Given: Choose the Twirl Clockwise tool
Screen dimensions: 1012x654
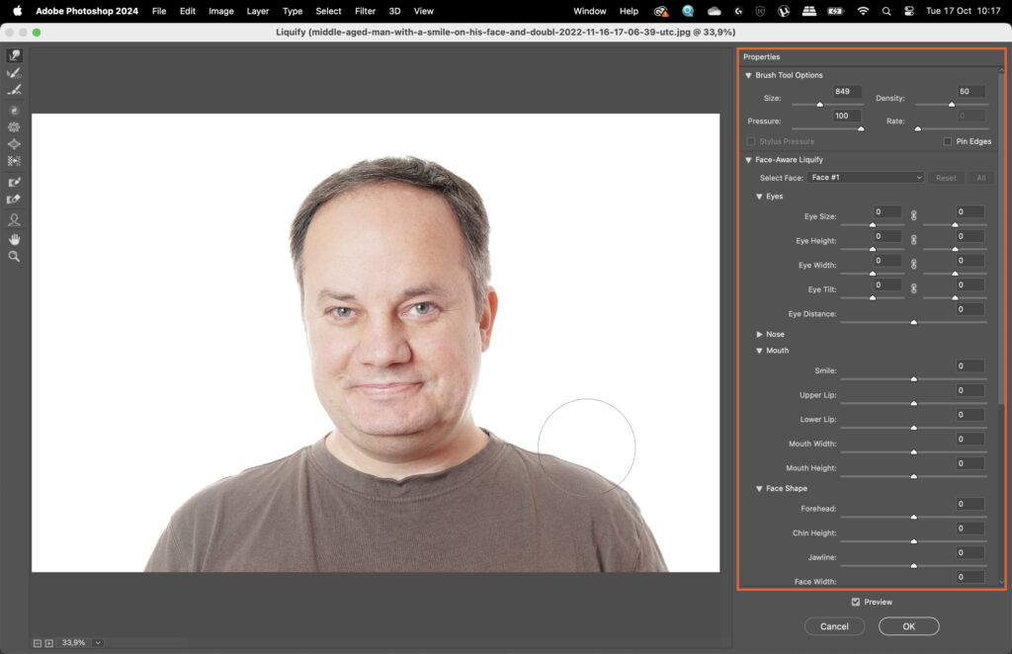Looking at the screenshot, I should 14,110.
